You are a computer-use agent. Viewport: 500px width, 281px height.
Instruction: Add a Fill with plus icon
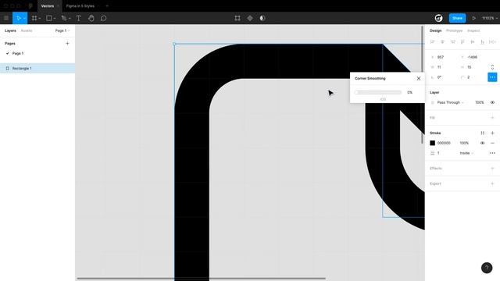point(492,118)
